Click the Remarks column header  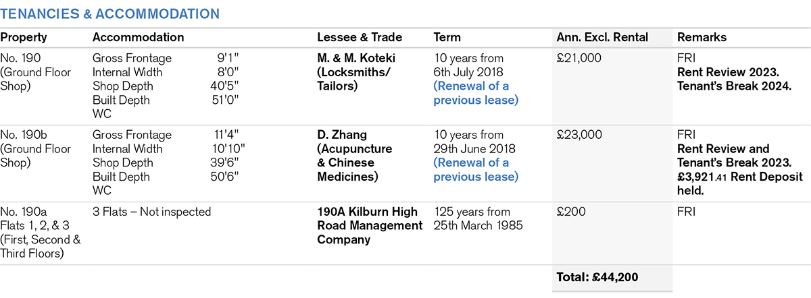[x=702, y=38]
